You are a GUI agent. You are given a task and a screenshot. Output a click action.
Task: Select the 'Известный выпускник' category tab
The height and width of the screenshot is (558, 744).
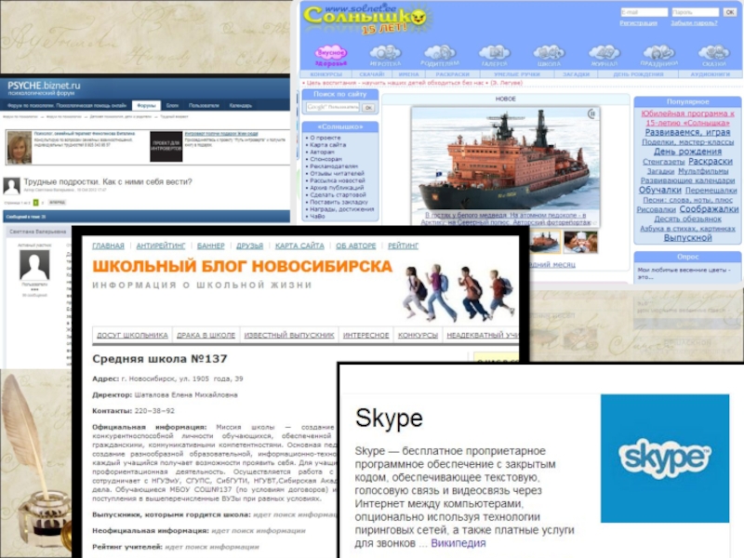[289, 335]
